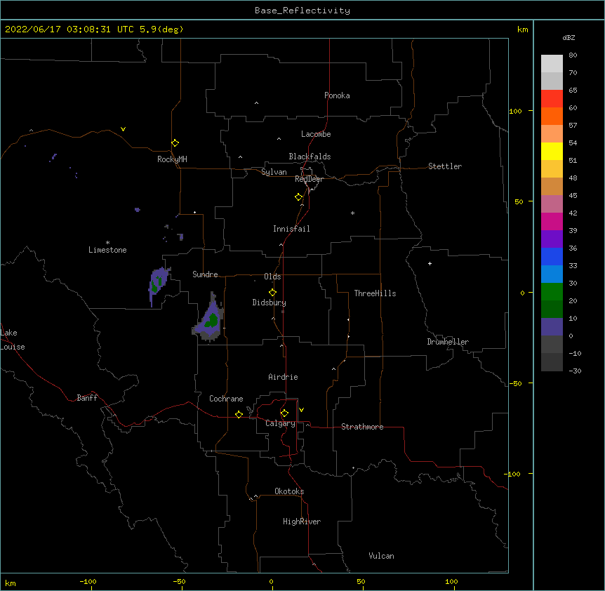Click the yellow station marker south of RedDeer
Viewport: 605px width, 591px height.
299,197
